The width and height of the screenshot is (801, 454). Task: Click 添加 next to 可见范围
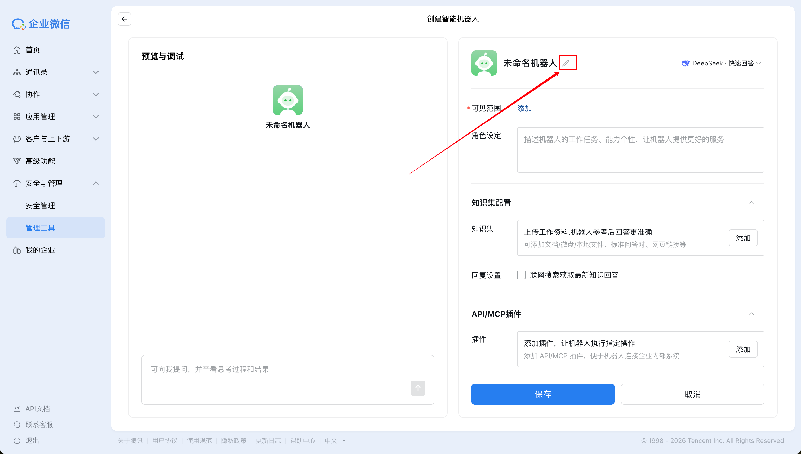524,108
